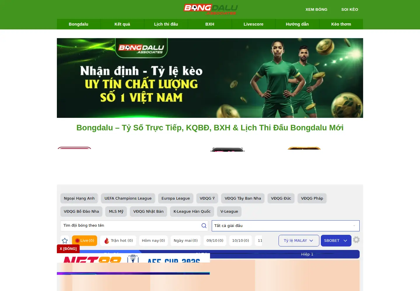Filter by K-League Hàn Quốc
The height and width of the screenshot is (291, 420).
(x=192, y=211)
